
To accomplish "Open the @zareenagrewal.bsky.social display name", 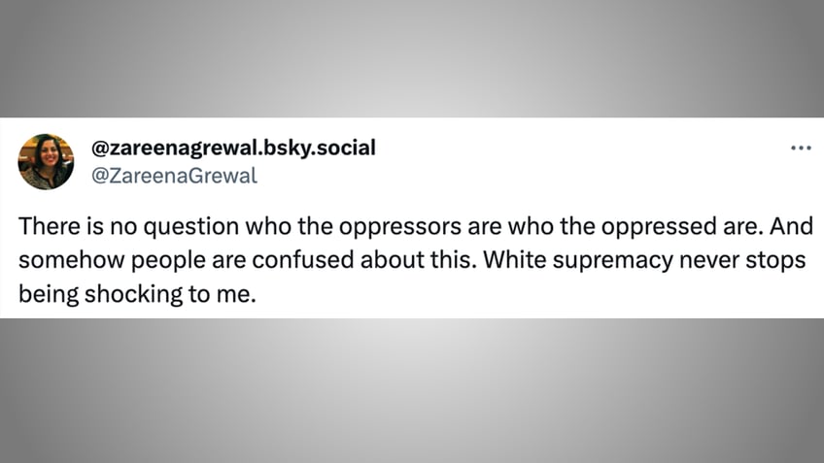I will tap(233, 149).
